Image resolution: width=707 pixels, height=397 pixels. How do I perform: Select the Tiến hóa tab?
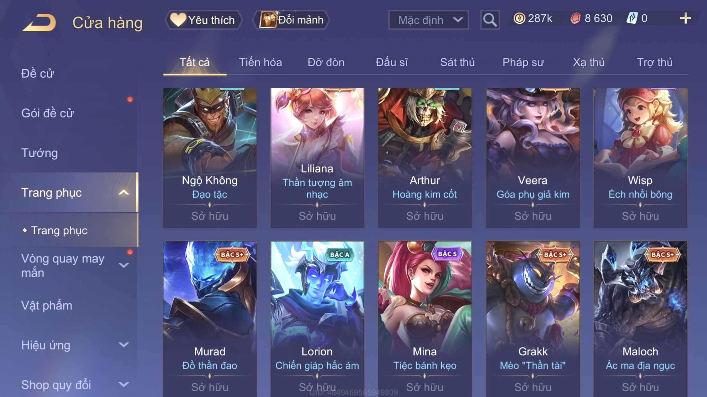260,62
